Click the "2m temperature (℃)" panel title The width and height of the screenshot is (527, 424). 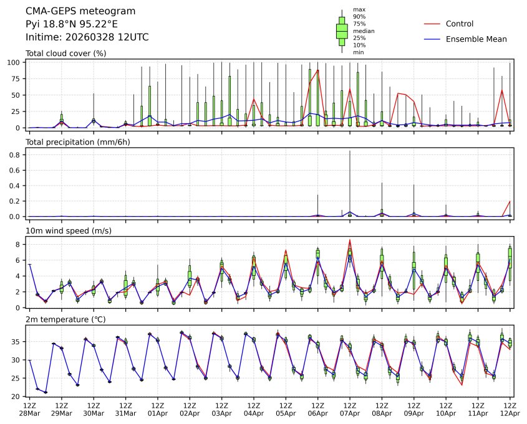65,319
